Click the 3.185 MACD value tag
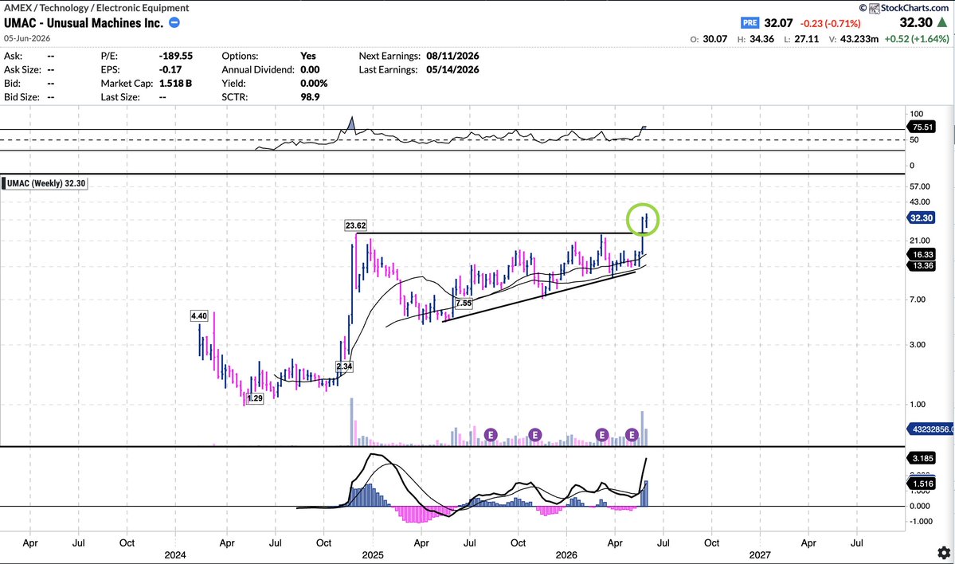The image size is (955, 564). click(922, 458)
